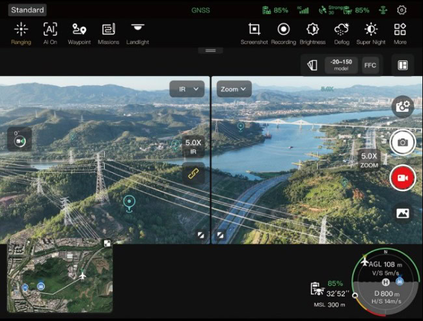Viewport: 423px width, 321px height.
Task: Open settings gear
Action: (x=402, y=10)
